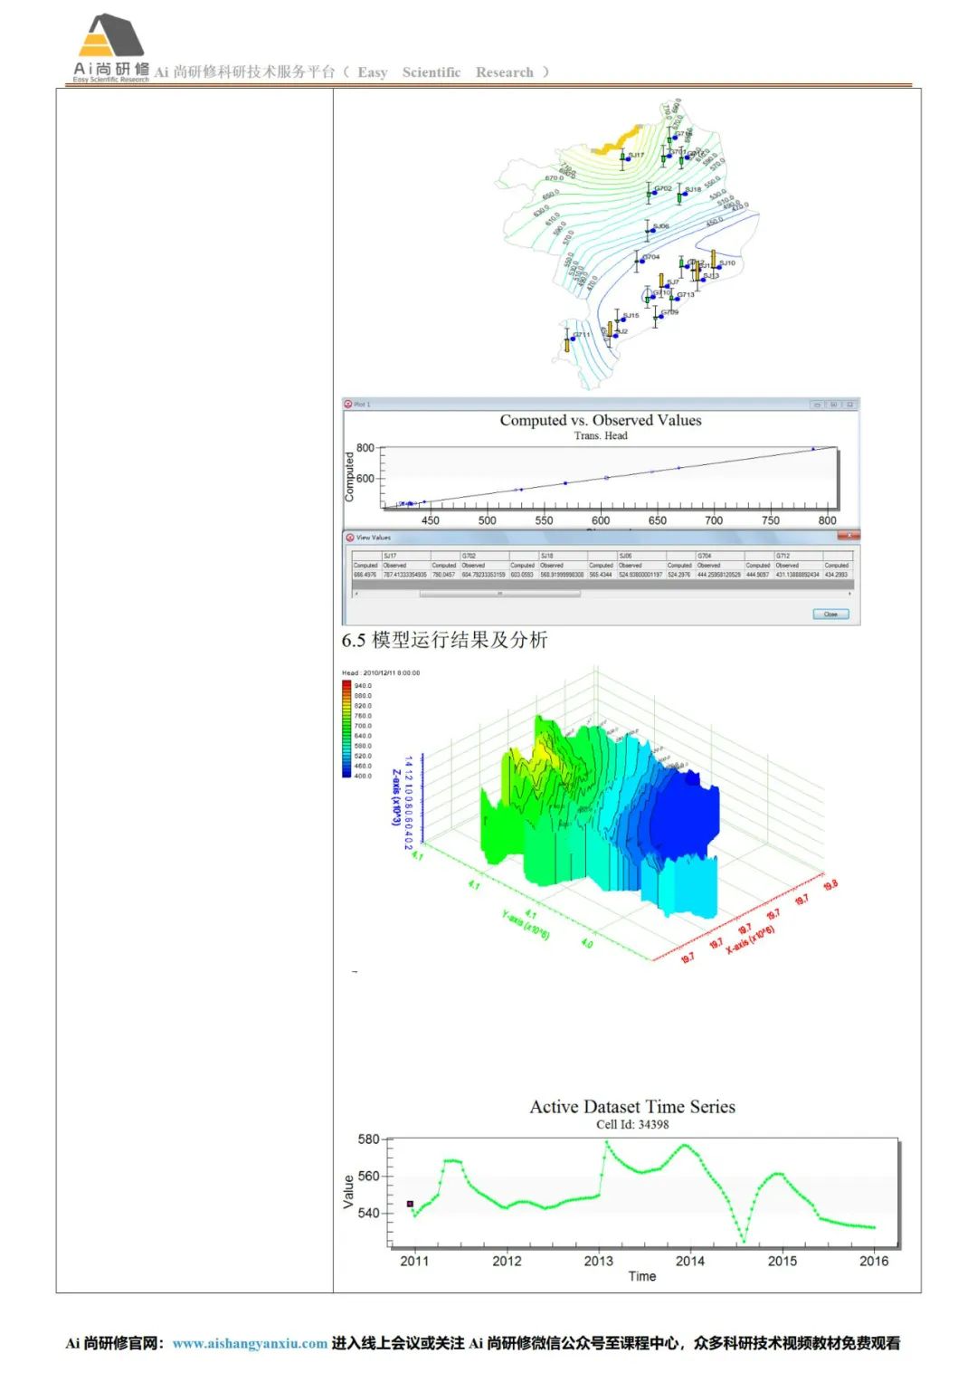Click the G709 well label on contour map
This screenshot has height=1382, width=977.
click(670, 312)
